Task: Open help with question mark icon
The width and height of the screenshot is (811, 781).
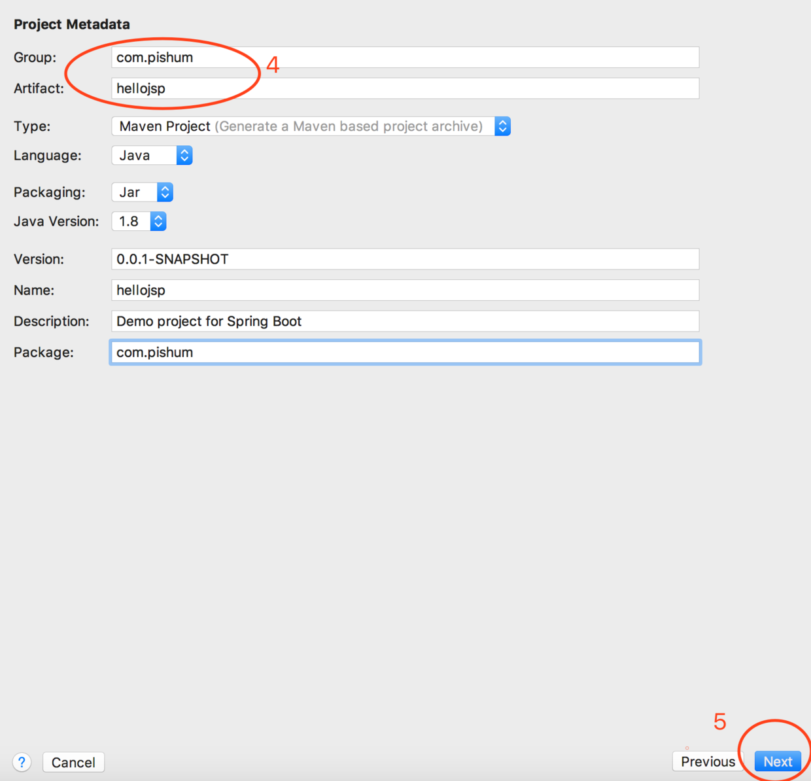Action: tap(22, 762)
